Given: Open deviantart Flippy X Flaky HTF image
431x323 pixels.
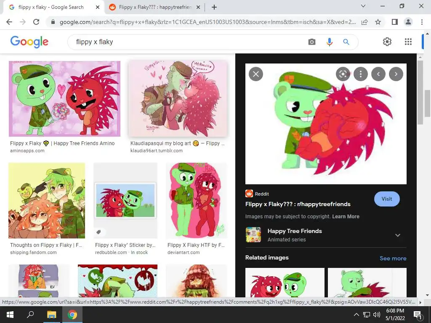Looking at the screenshot, I should (x=197, y=201).
